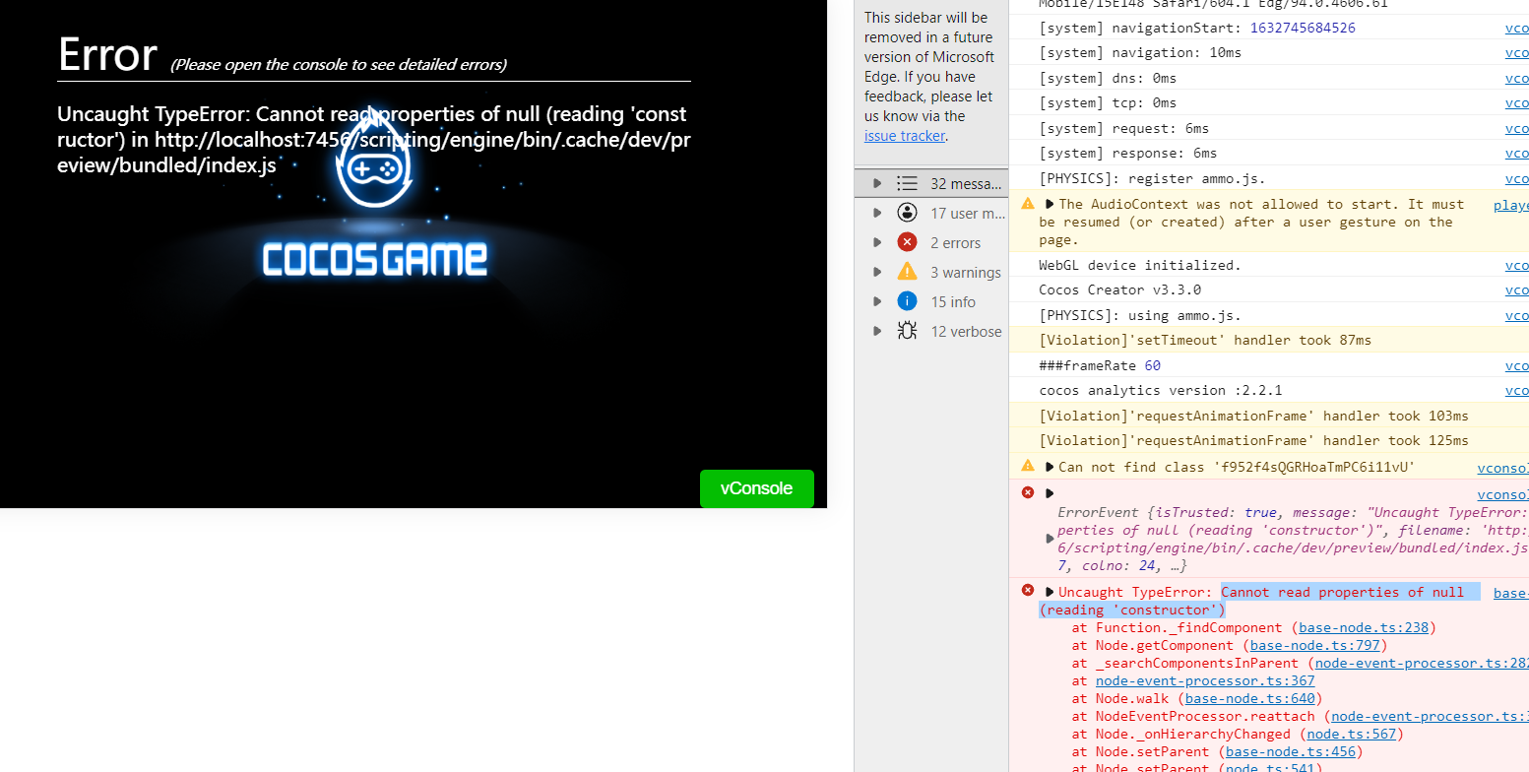The image size is (1529, 772).
Task: Select the 17 user messages filter
Action: pos(931,213)
